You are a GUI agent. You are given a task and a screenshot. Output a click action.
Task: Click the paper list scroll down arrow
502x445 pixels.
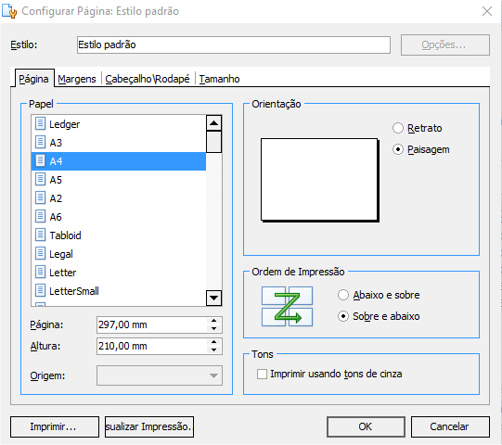213,299
